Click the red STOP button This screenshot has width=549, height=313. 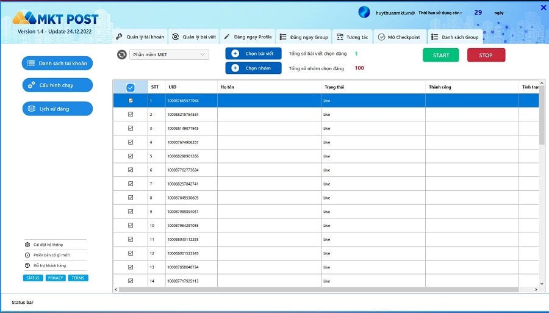pos(486,55)
